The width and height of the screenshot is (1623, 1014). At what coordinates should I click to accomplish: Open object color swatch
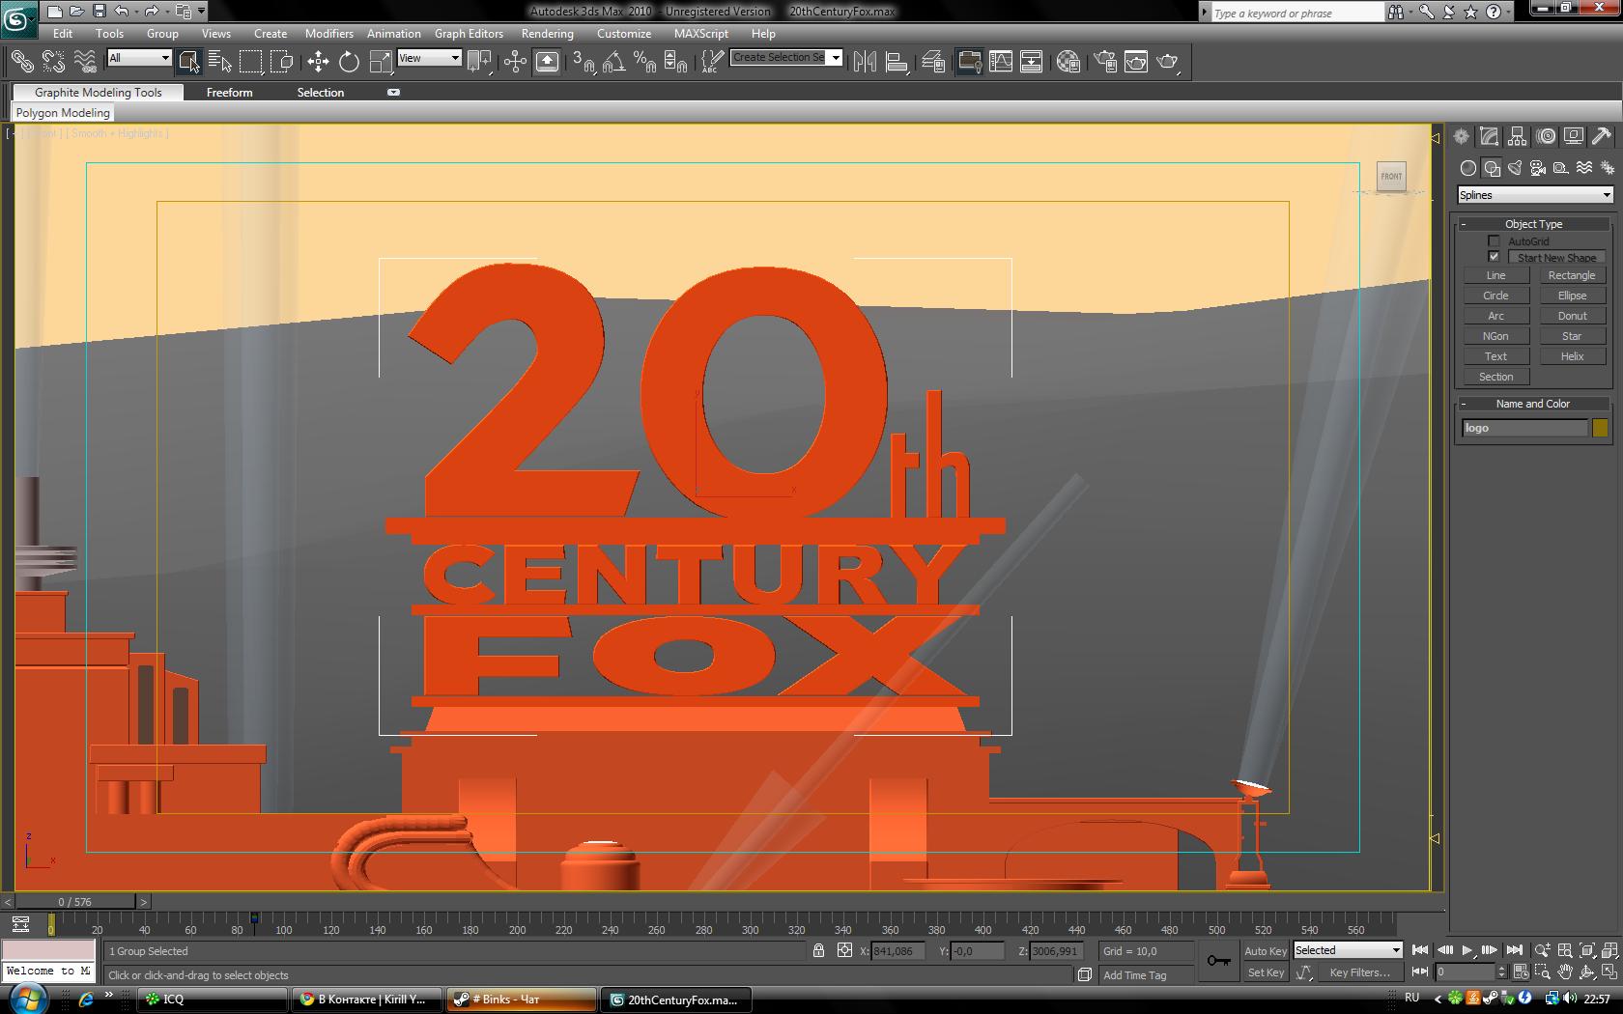pos(1600,428)
